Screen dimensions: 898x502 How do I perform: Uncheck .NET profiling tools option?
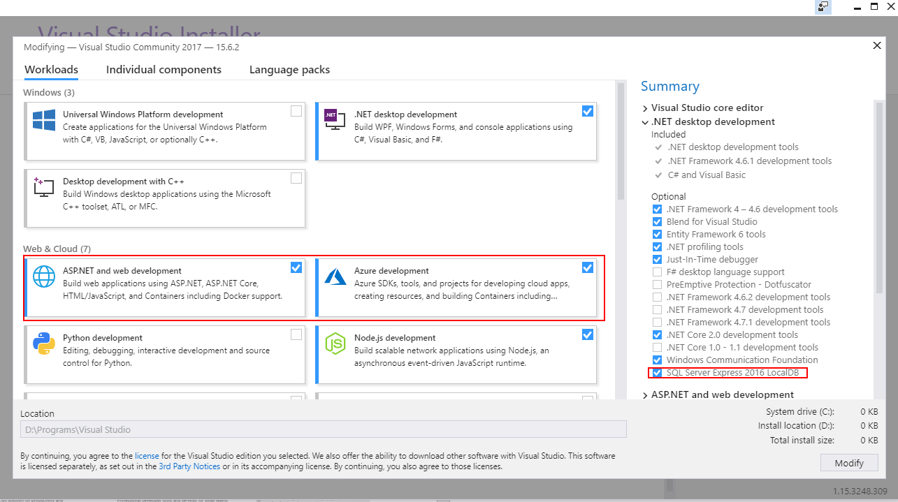tap(657, 247)
